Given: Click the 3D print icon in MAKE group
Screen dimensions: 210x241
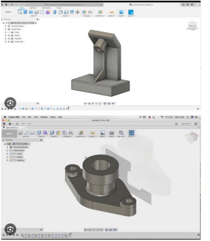Looking at the screenshot, I should pos(112,133).
